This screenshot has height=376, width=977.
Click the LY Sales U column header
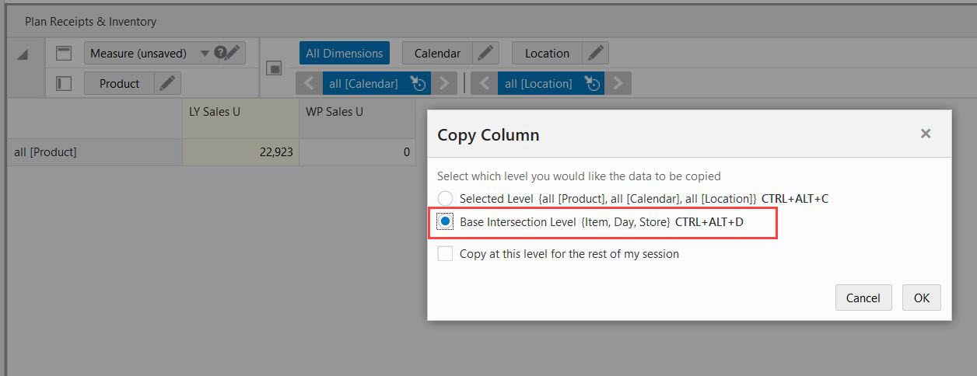point(240,112)
